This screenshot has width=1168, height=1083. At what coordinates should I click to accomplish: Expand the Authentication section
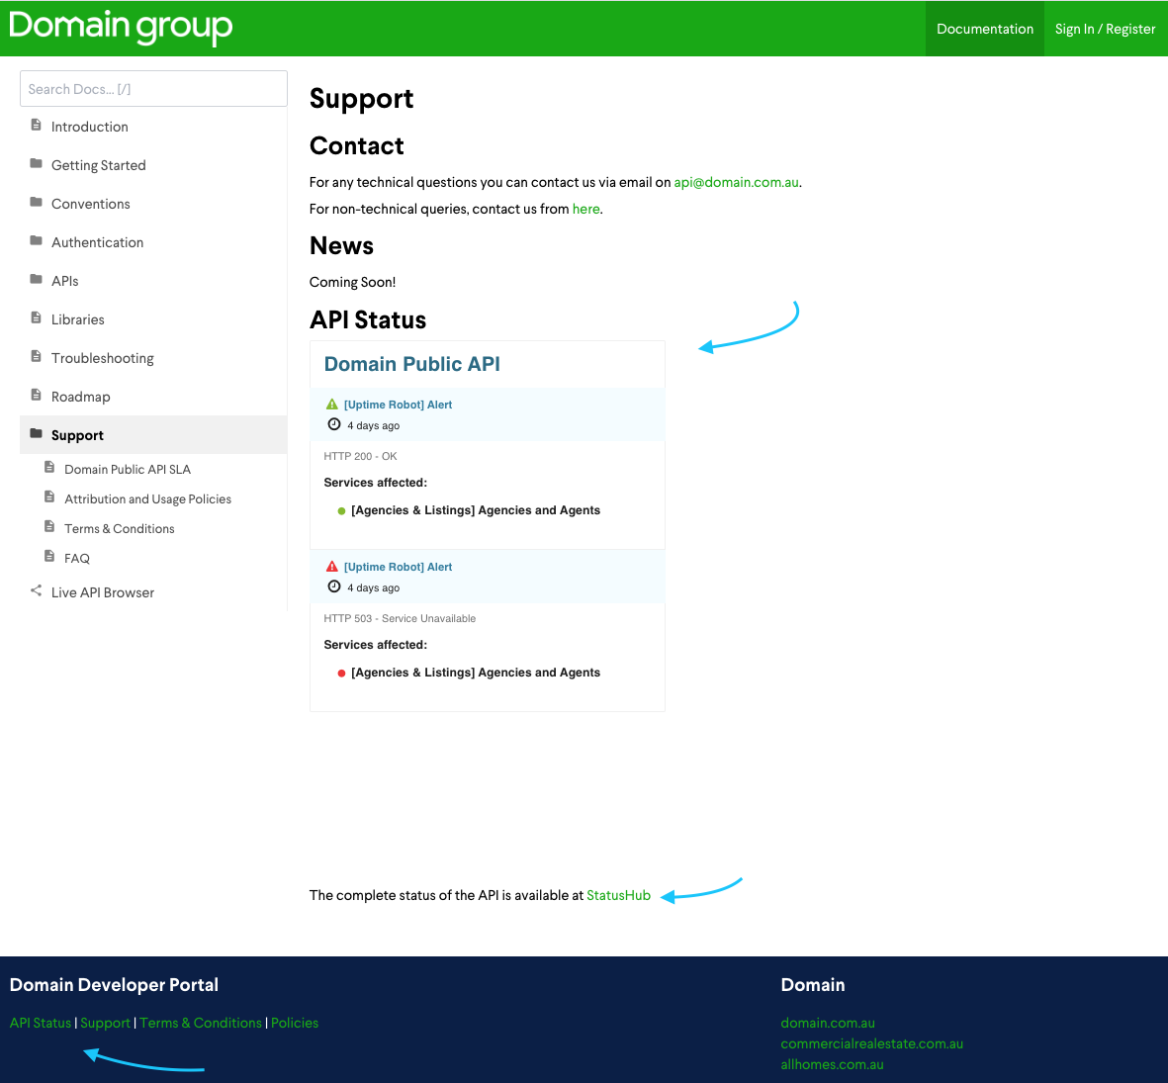tap(97, 243)
